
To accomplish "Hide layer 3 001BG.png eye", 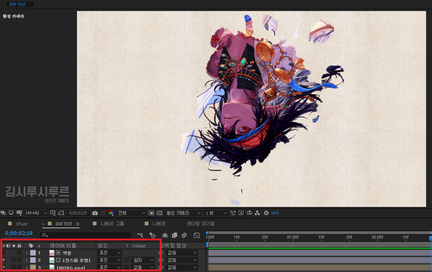I will coord(3,267).
